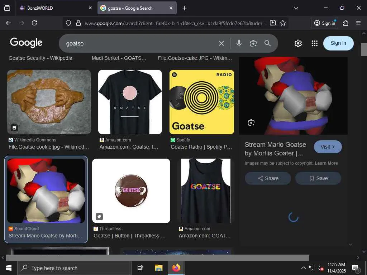The height and width of the screenshot is (275, 367).
Task: Open the tracking protection shield icon
Action: point(68,23)
